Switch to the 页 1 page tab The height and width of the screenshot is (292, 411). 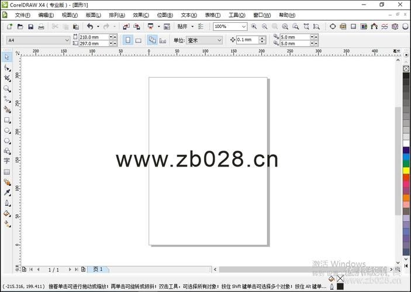(98, 269)
